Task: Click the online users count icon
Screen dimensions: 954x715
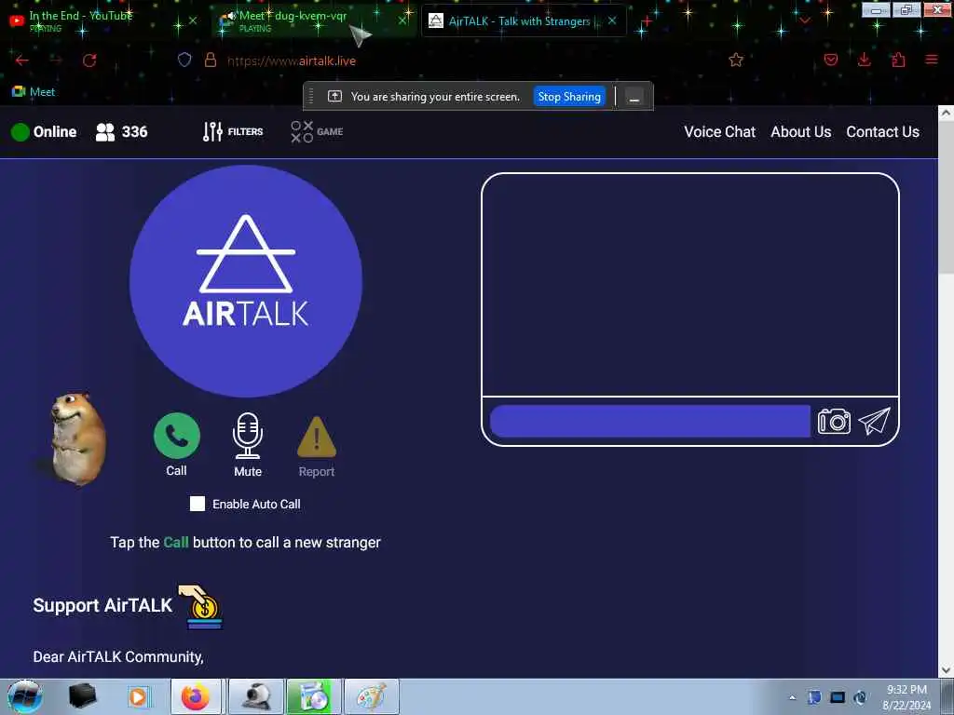Action: 104,132
